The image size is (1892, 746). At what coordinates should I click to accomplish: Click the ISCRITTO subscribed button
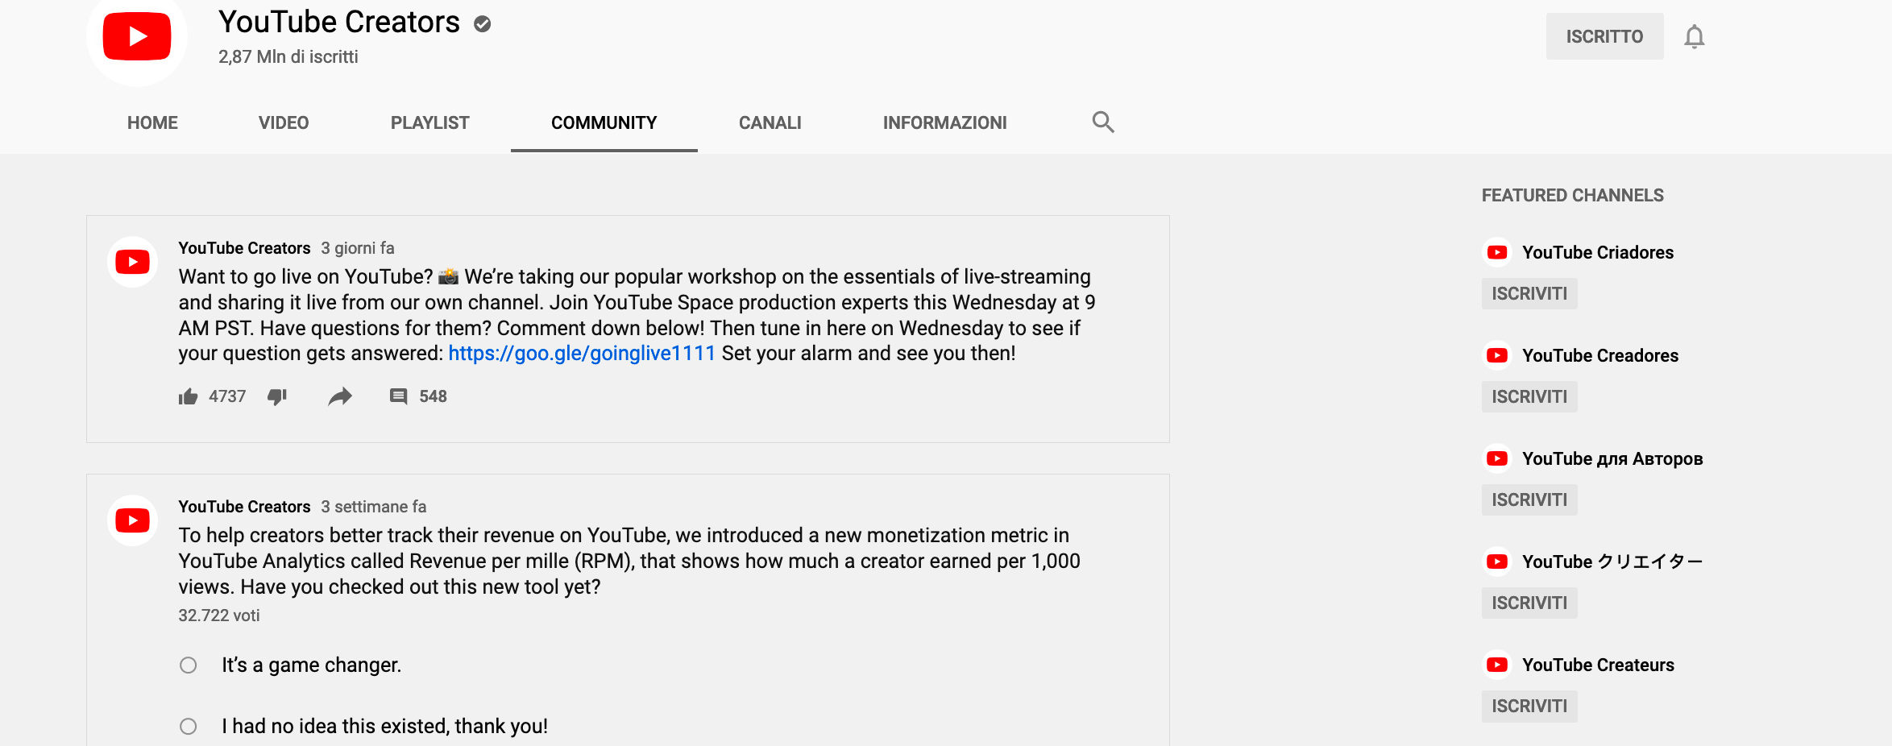(1604, 36)
